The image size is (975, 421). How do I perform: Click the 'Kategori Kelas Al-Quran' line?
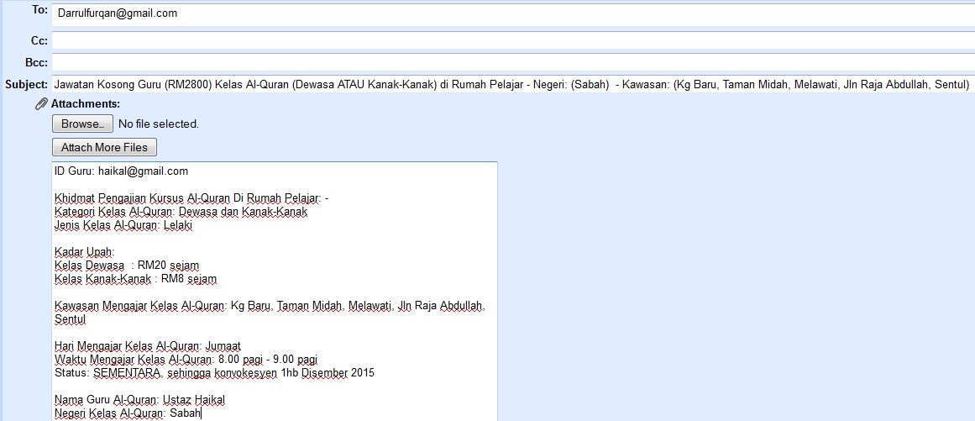[181, 212]
